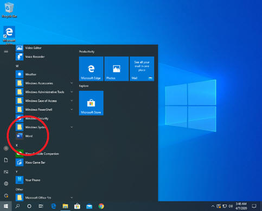This screenshot has width=262, height=211.
Task: Jump to letter W section header
Action: click(17, 66)
